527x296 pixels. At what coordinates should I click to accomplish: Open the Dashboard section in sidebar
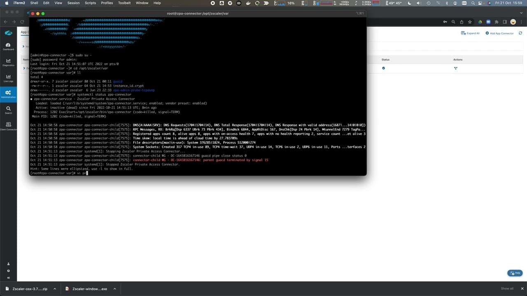tap(8, 46)
